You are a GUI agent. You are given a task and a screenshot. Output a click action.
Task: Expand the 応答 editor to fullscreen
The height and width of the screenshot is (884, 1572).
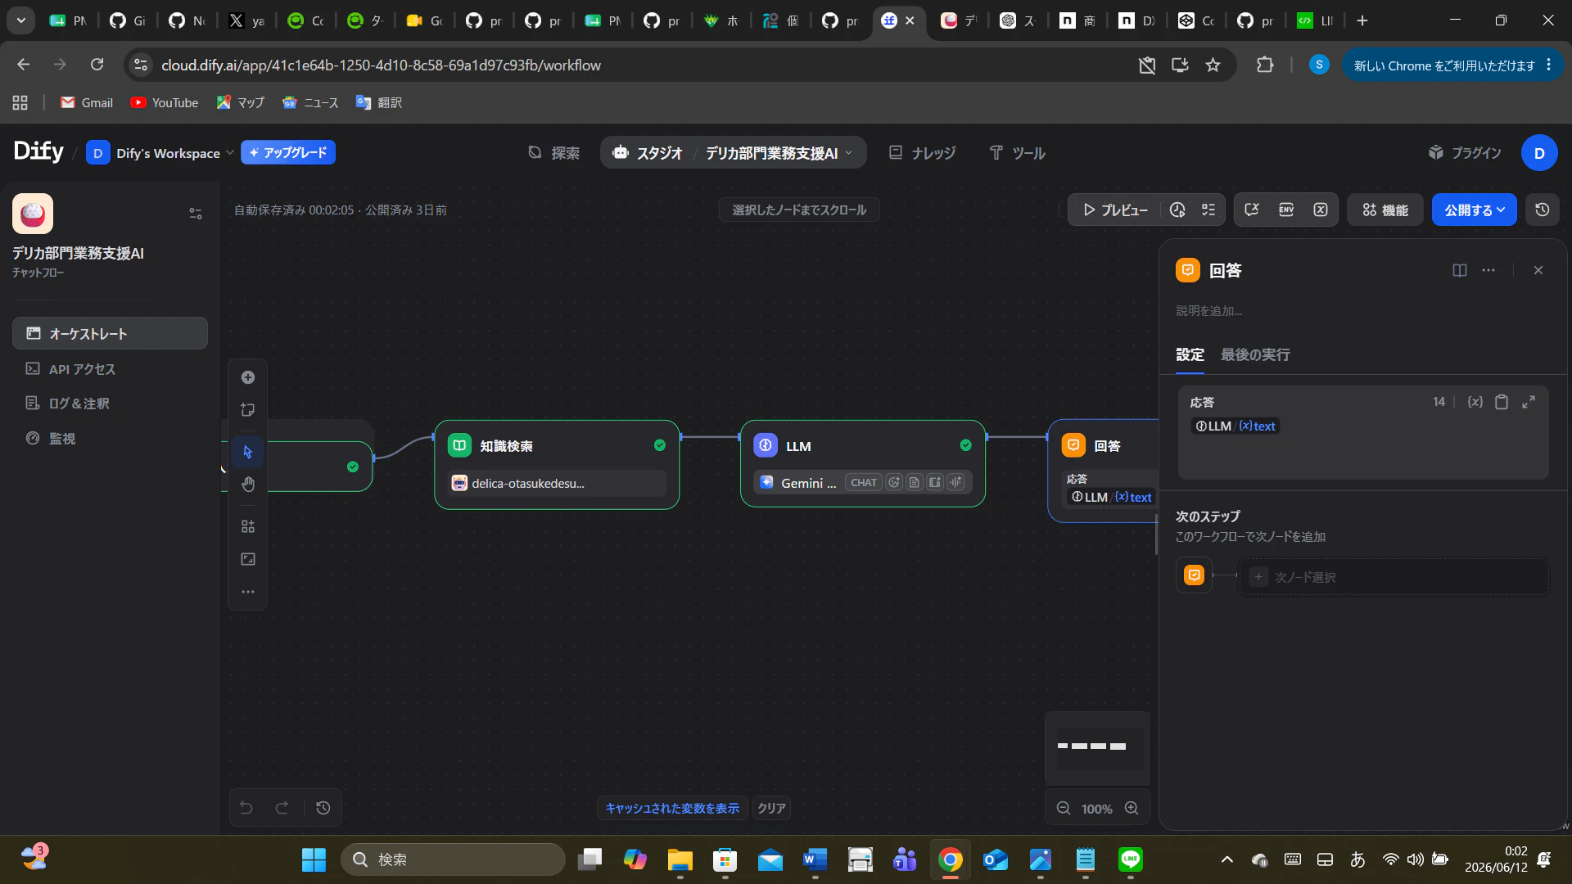1529,402
